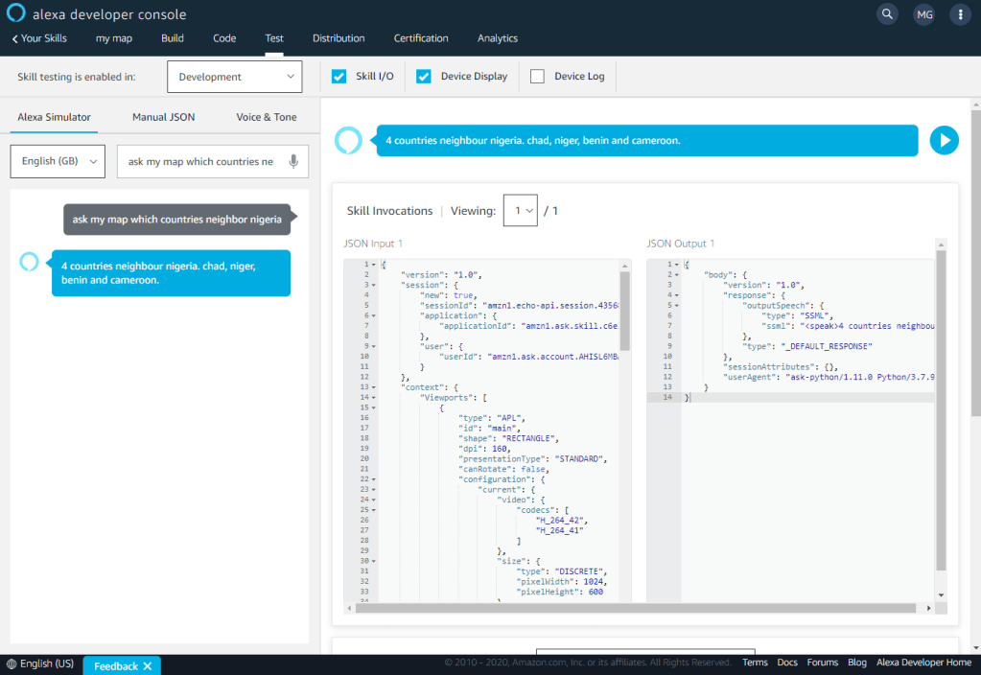Switch to the Manual JSON tab
Screen dimensions: 981x675
pos(163,117)
